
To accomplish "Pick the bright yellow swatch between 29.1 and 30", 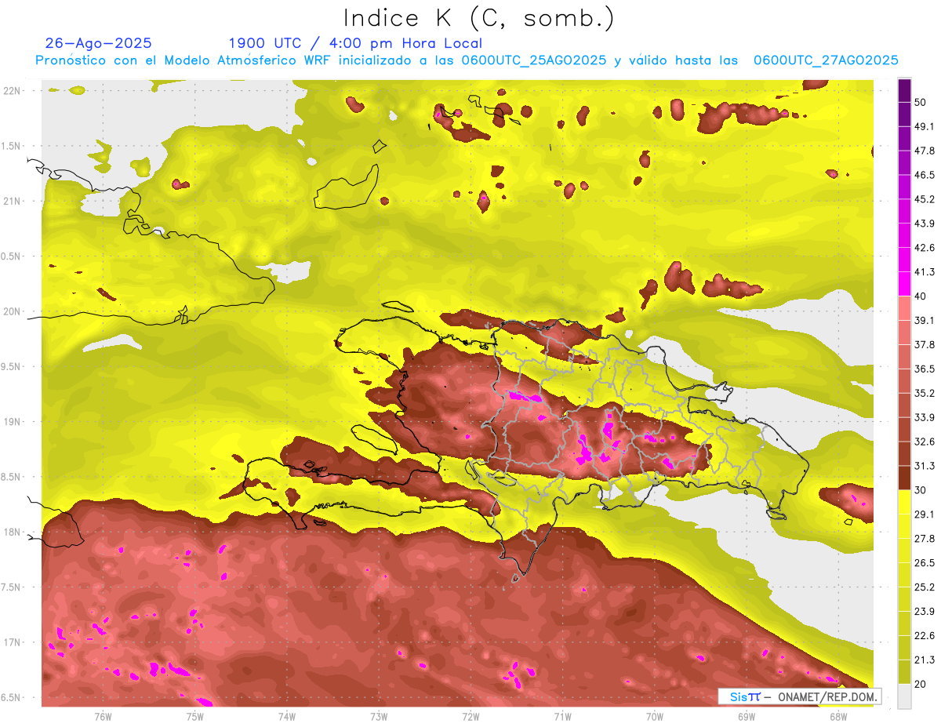I will click(904, 502).
